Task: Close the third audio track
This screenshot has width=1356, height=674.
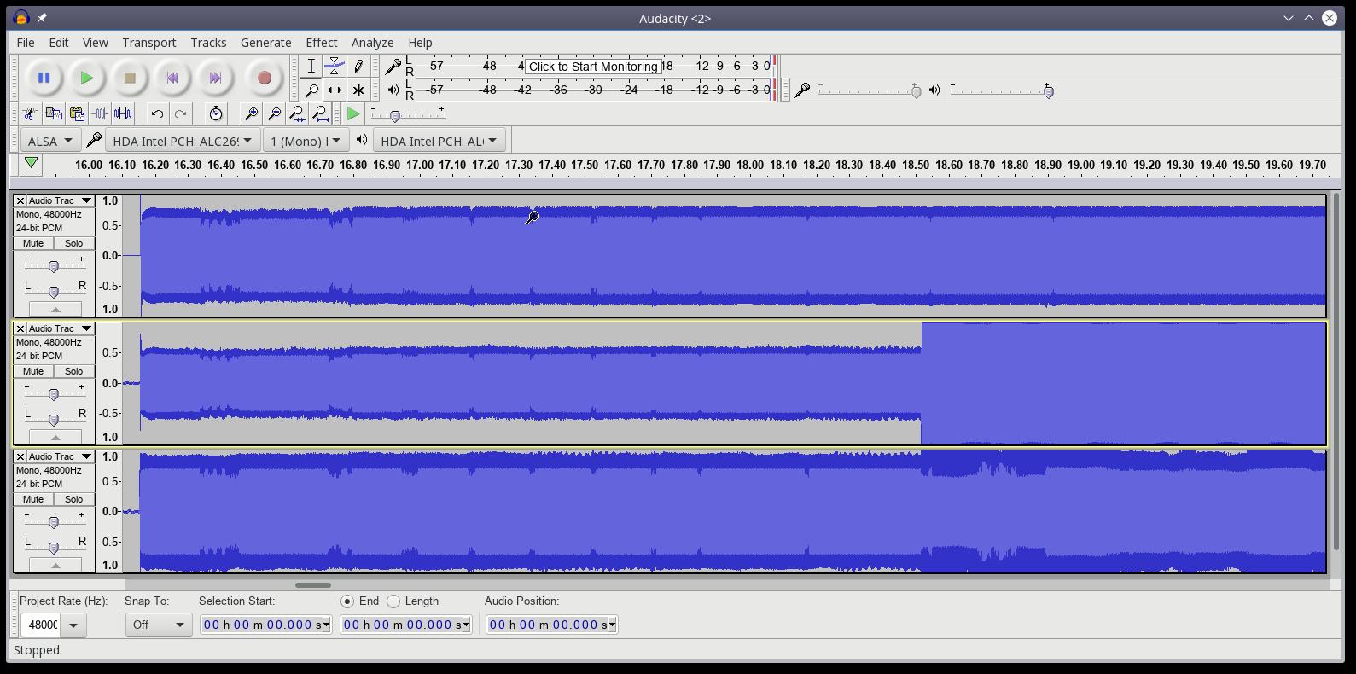Action: pyautogui.click(x=20, y=456)
